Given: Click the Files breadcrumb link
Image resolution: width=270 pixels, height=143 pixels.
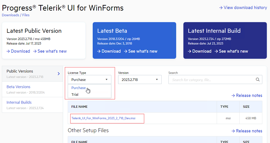Looking at the screenshot, I should 26,15.
